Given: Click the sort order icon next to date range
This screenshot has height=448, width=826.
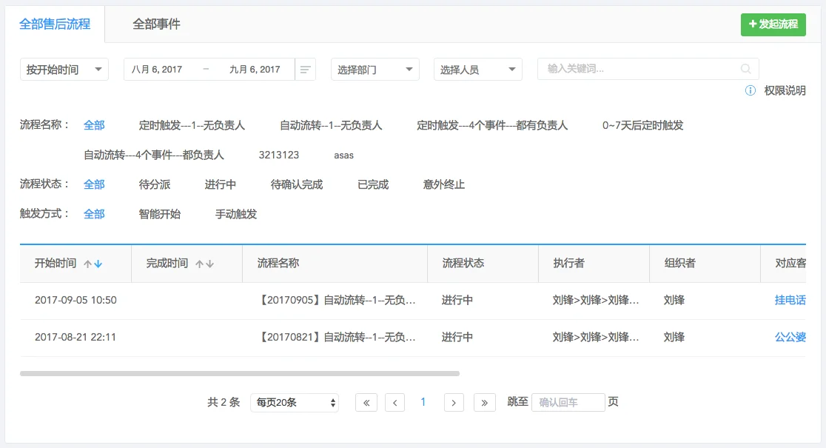Looking at the screenshot, I should pyautogui.click(x=304, y=68).
